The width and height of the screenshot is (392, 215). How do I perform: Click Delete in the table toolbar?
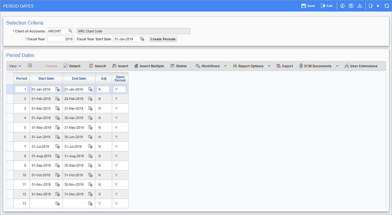[x=178, y=66]
